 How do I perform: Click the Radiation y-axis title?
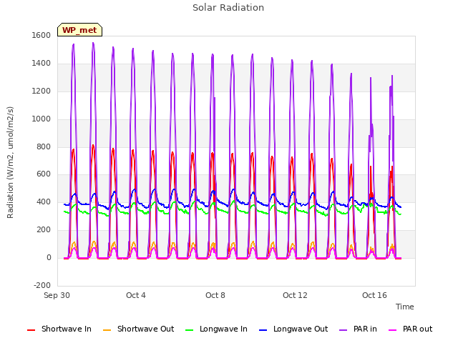pyautogui.click(x=10, y=162)
